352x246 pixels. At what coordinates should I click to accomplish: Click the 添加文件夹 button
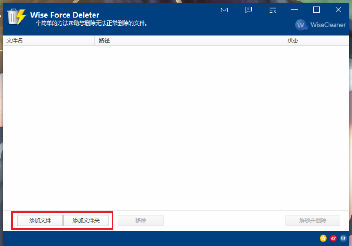tap(86, 220)
